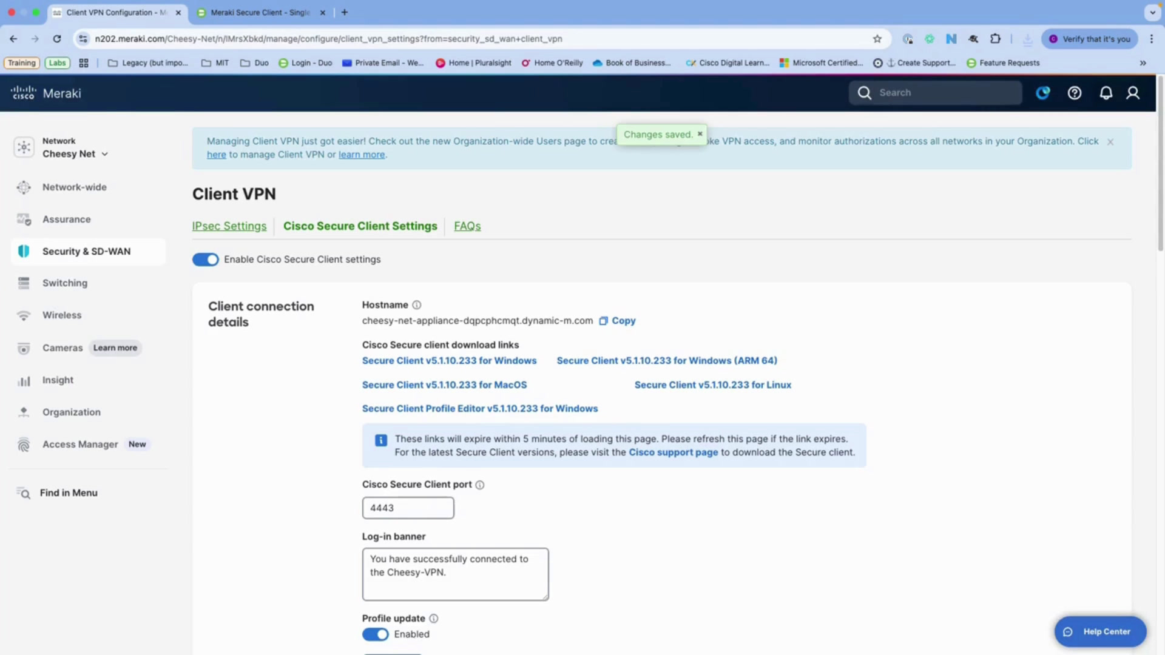1165x655 pixels.
Task: Turn off the Profile update Enabled toggle
Action: (376, 634)
